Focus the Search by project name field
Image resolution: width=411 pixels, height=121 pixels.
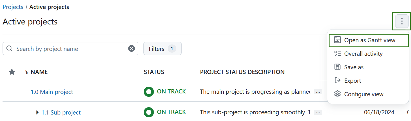71,49
